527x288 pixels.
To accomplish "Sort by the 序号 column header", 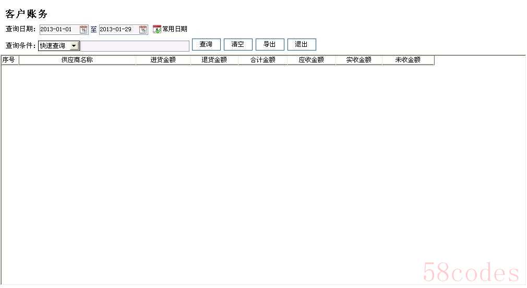I will point(10,60).
